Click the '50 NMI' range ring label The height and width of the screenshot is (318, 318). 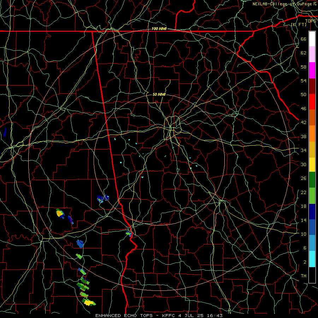tap(159, 94)
